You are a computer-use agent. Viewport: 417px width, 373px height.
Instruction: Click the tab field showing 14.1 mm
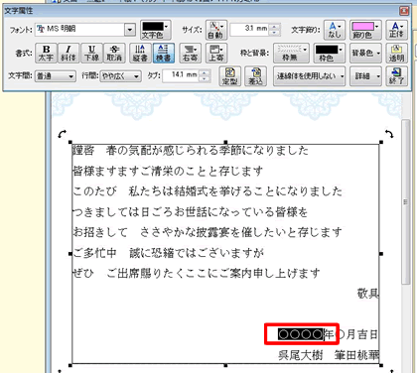tap(182, 75)
